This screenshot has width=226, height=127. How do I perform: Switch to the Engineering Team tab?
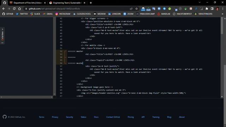click(67, 3)
